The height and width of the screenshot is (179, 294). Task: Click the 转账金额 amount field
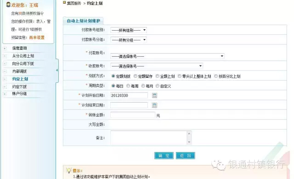click(x=133, y=115)
